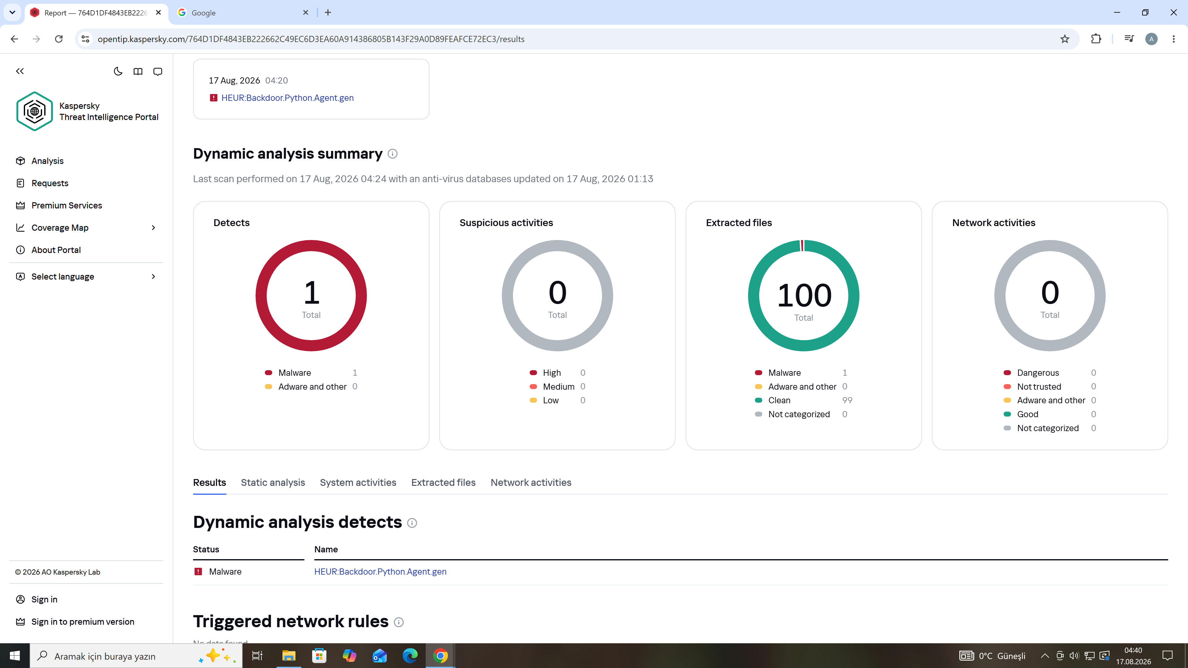Go to Premium Services
This screenshot has width=1188, height=668.
coord(67,205)
